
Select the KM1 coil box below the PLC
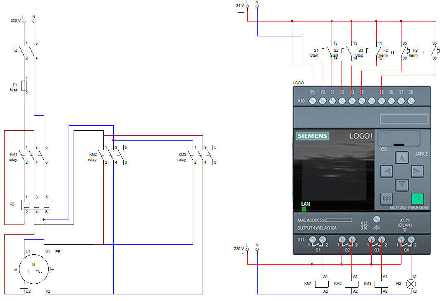click(x=322, y=284)
